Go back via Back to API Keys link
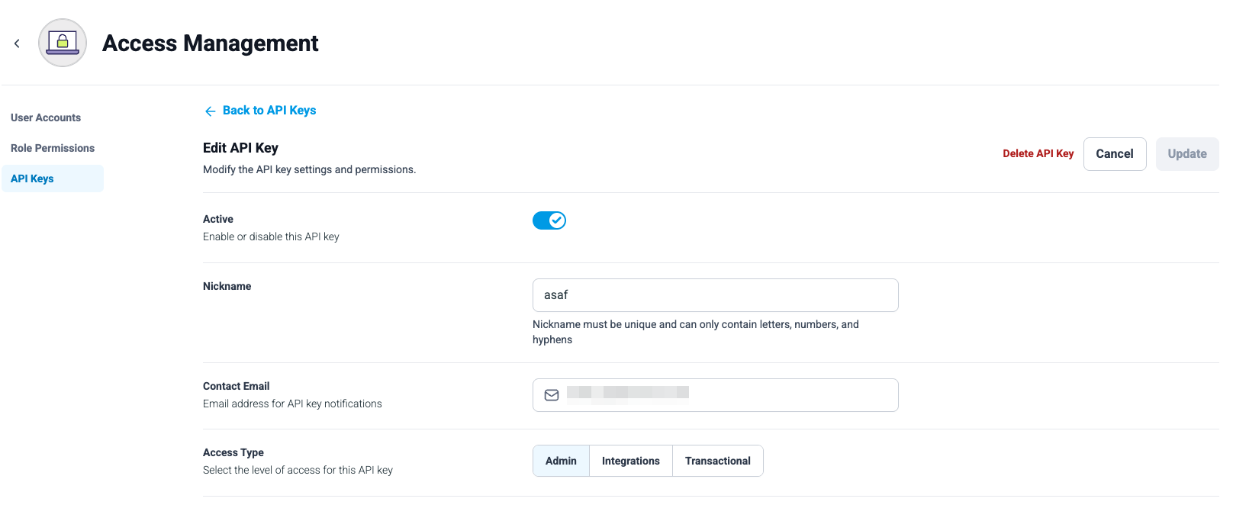The height and width of the screenshot is (521, 1233). click(x=260, y=111)
